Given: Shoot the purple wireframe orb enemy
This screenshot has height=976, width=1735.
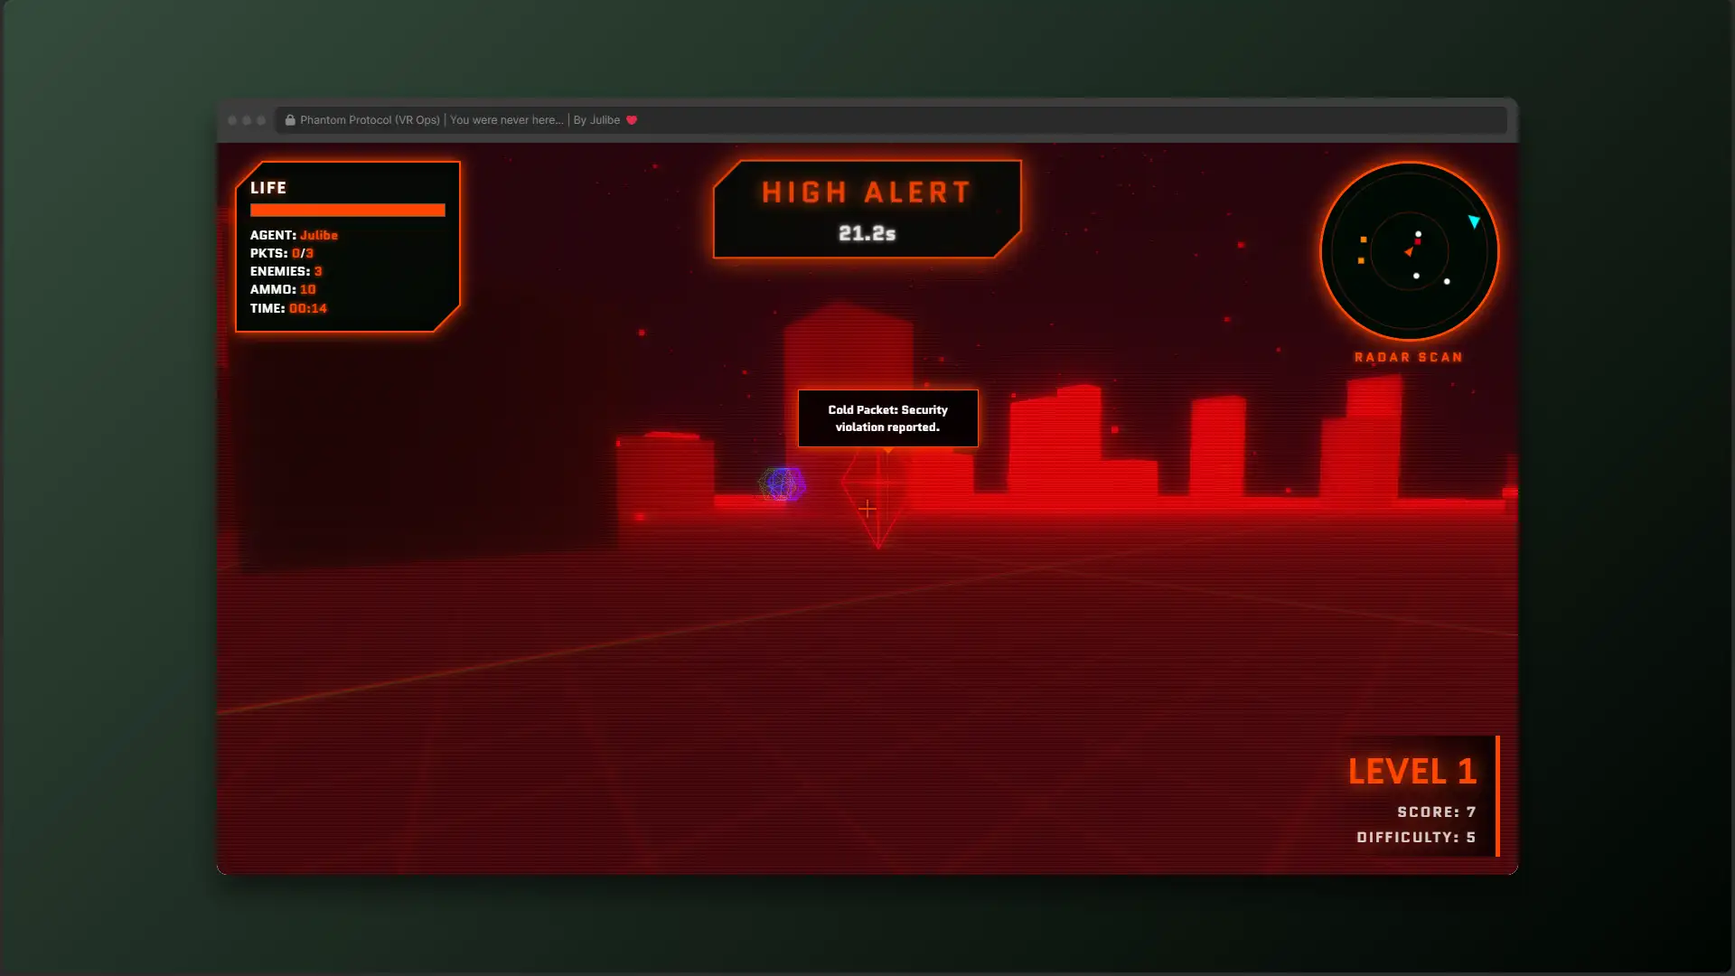Looking at the screenshot, I should [x=782, y=485].
